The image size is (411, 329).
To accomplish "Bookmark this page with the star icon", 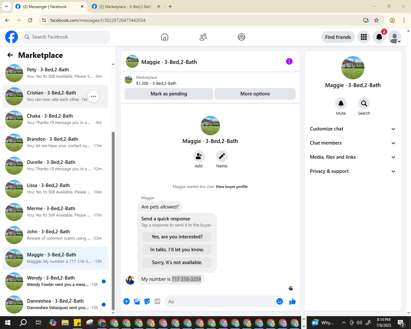I will coord(376,20).
